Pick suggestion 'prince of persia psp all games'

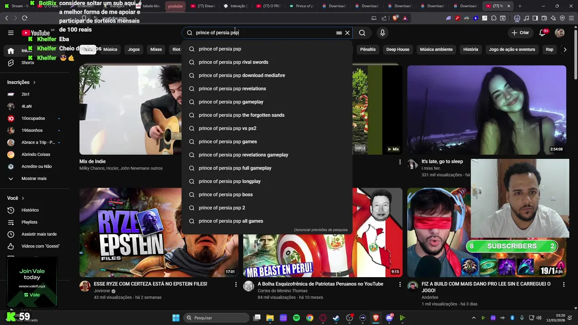tap(267, 221)
